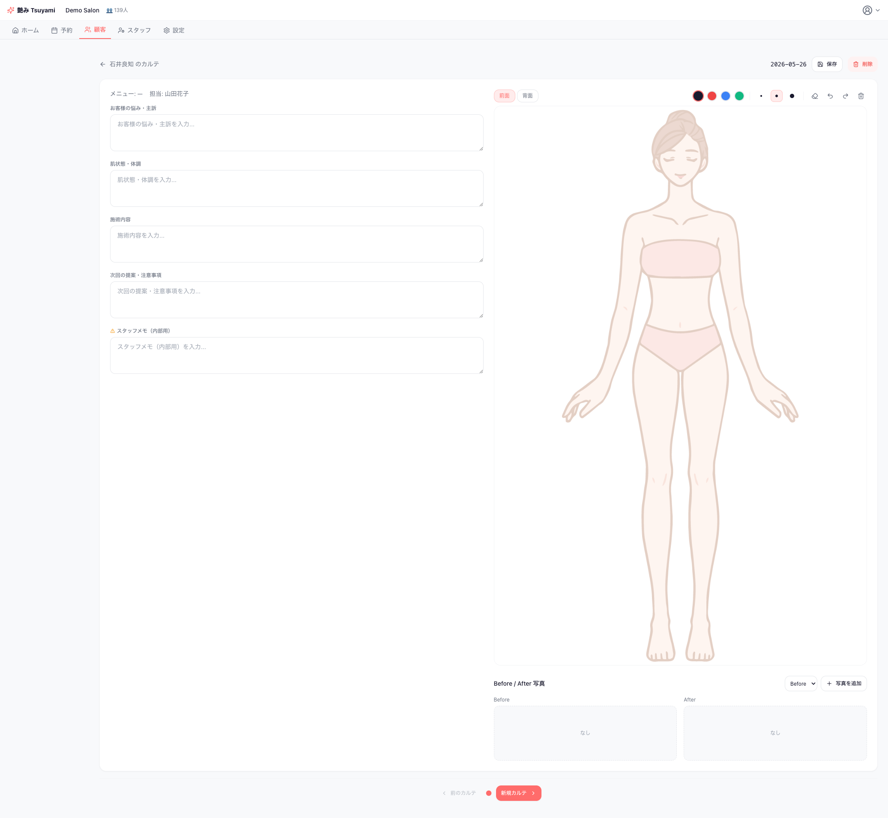Delete the karte with 削除 button
The height and width of the screenshot is (818, 888).
point(862,64)
